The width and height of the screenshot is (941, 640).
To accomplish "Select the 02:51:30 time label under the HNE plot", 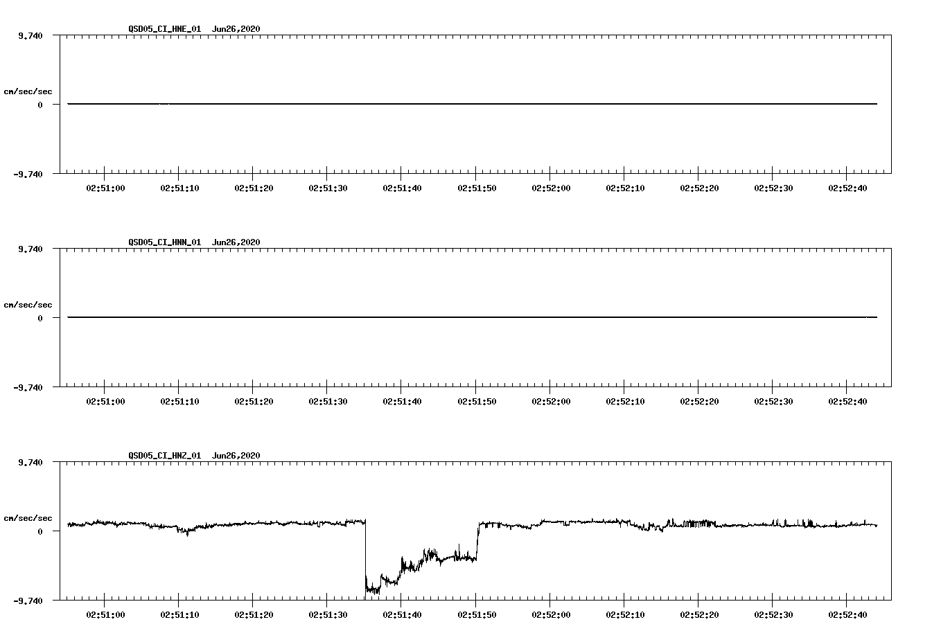I will pyautogui.click(x=328, y=188).
